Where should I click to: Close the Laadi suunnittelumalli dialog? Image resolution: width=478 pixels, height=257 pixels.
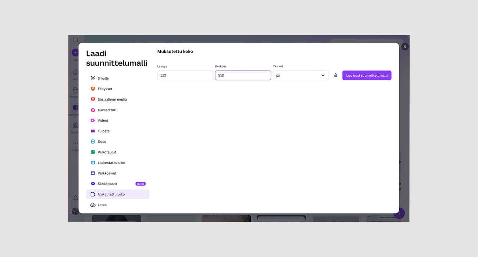[x=404, y=47]
